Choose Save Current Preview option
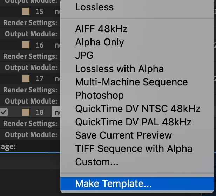Screen dimensions: 216x196 (x=123, y=135)
